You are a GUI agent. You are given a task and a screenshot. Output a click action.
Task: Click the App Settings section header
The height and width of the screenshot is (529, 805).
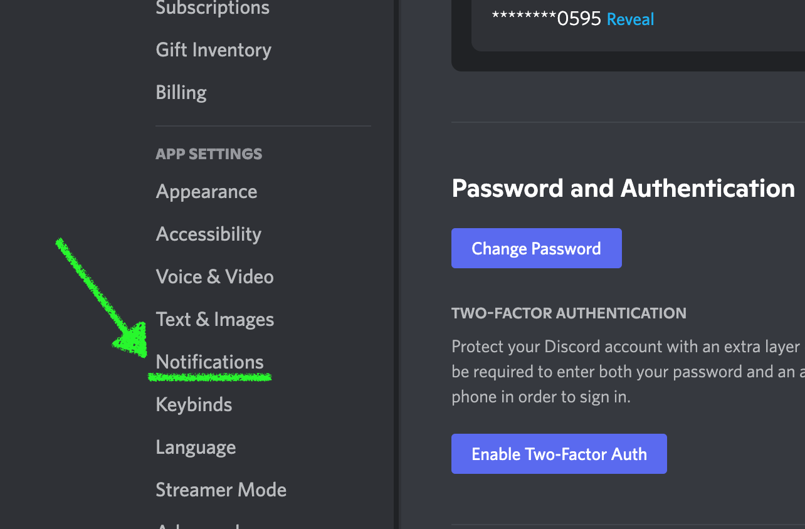[x=209, y=154]
